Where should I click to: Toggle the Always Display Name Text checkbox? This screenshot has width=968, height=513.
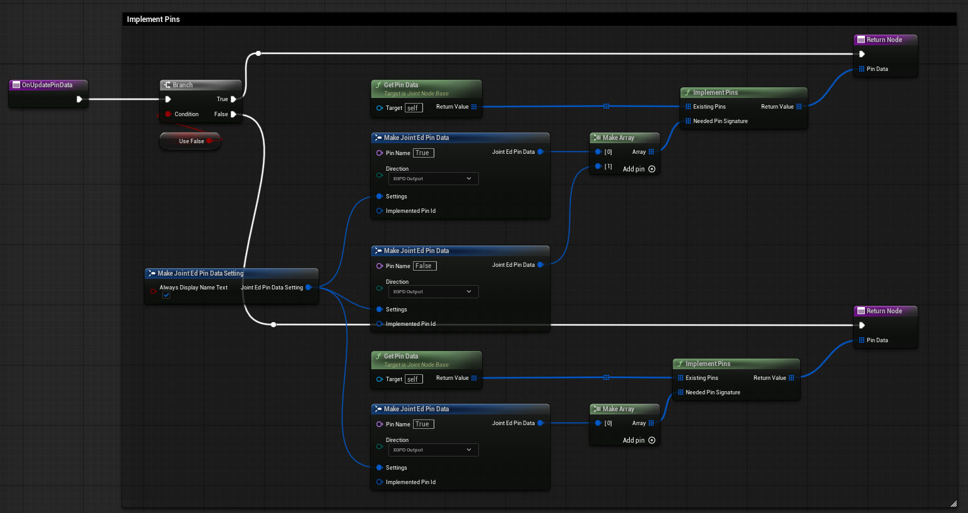166,295
